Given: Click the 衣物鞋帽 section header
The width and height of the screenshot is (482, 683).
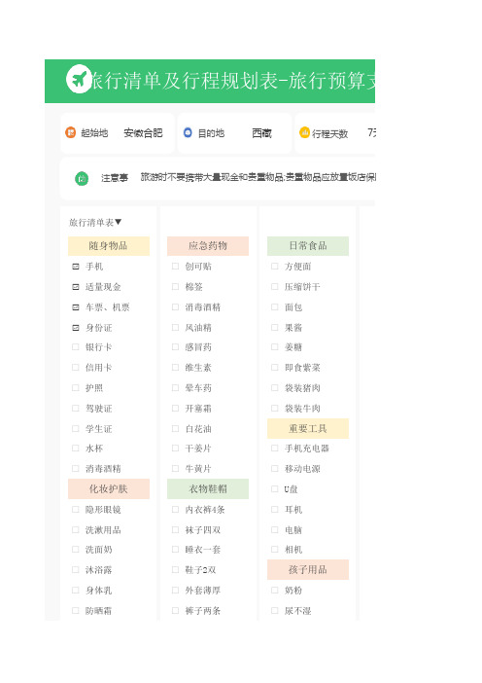Looking at the screenshot, I should tap(208, 488).
